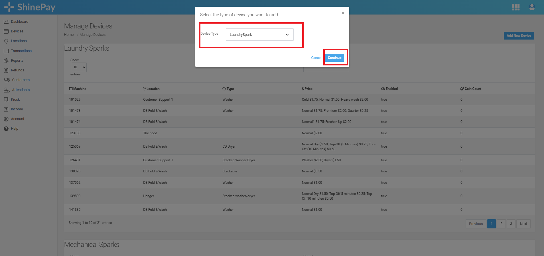Cancel the add device dialog
544x256 pixels.
(x=316, y=58)
